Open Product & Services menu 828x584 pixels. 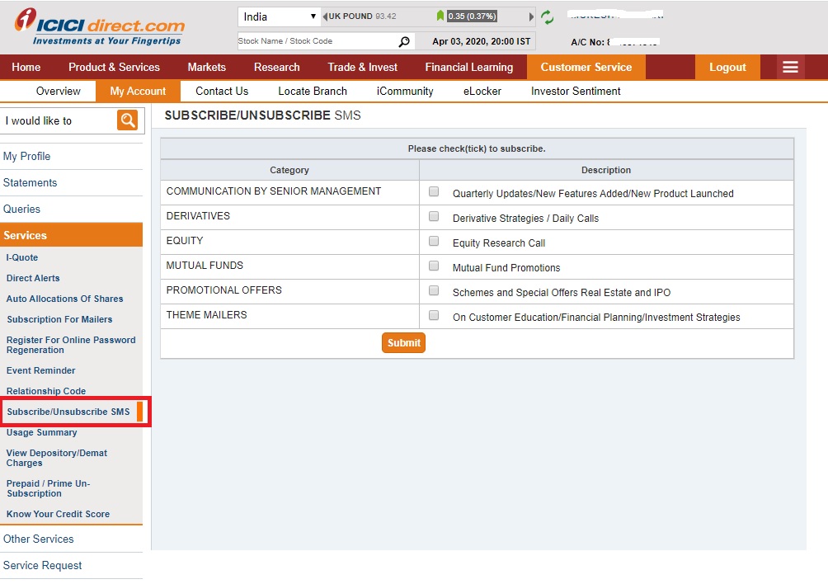pyautogui.click(x=114, y=67)
